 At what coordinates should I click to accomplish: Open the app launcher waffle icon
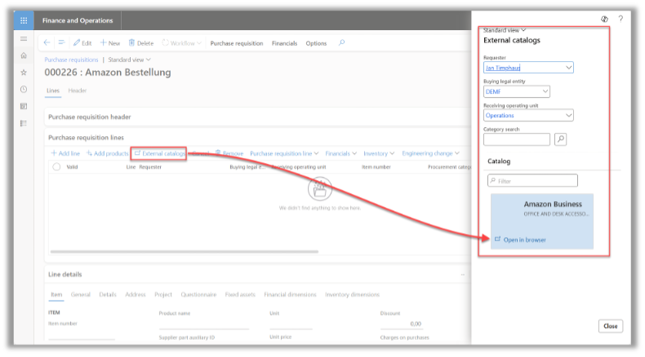pyautogui.click(x=24, y=20)
